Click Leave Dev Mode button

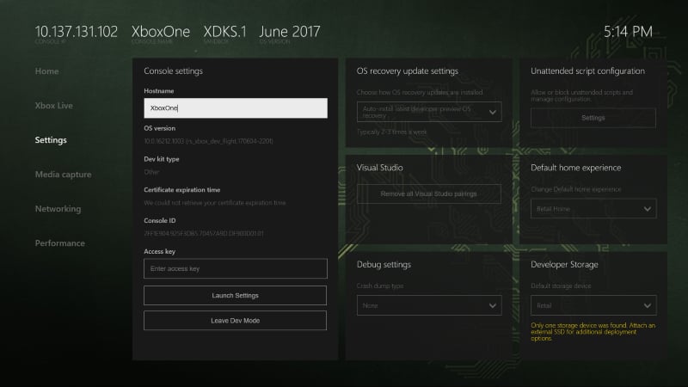click(235, 320)
